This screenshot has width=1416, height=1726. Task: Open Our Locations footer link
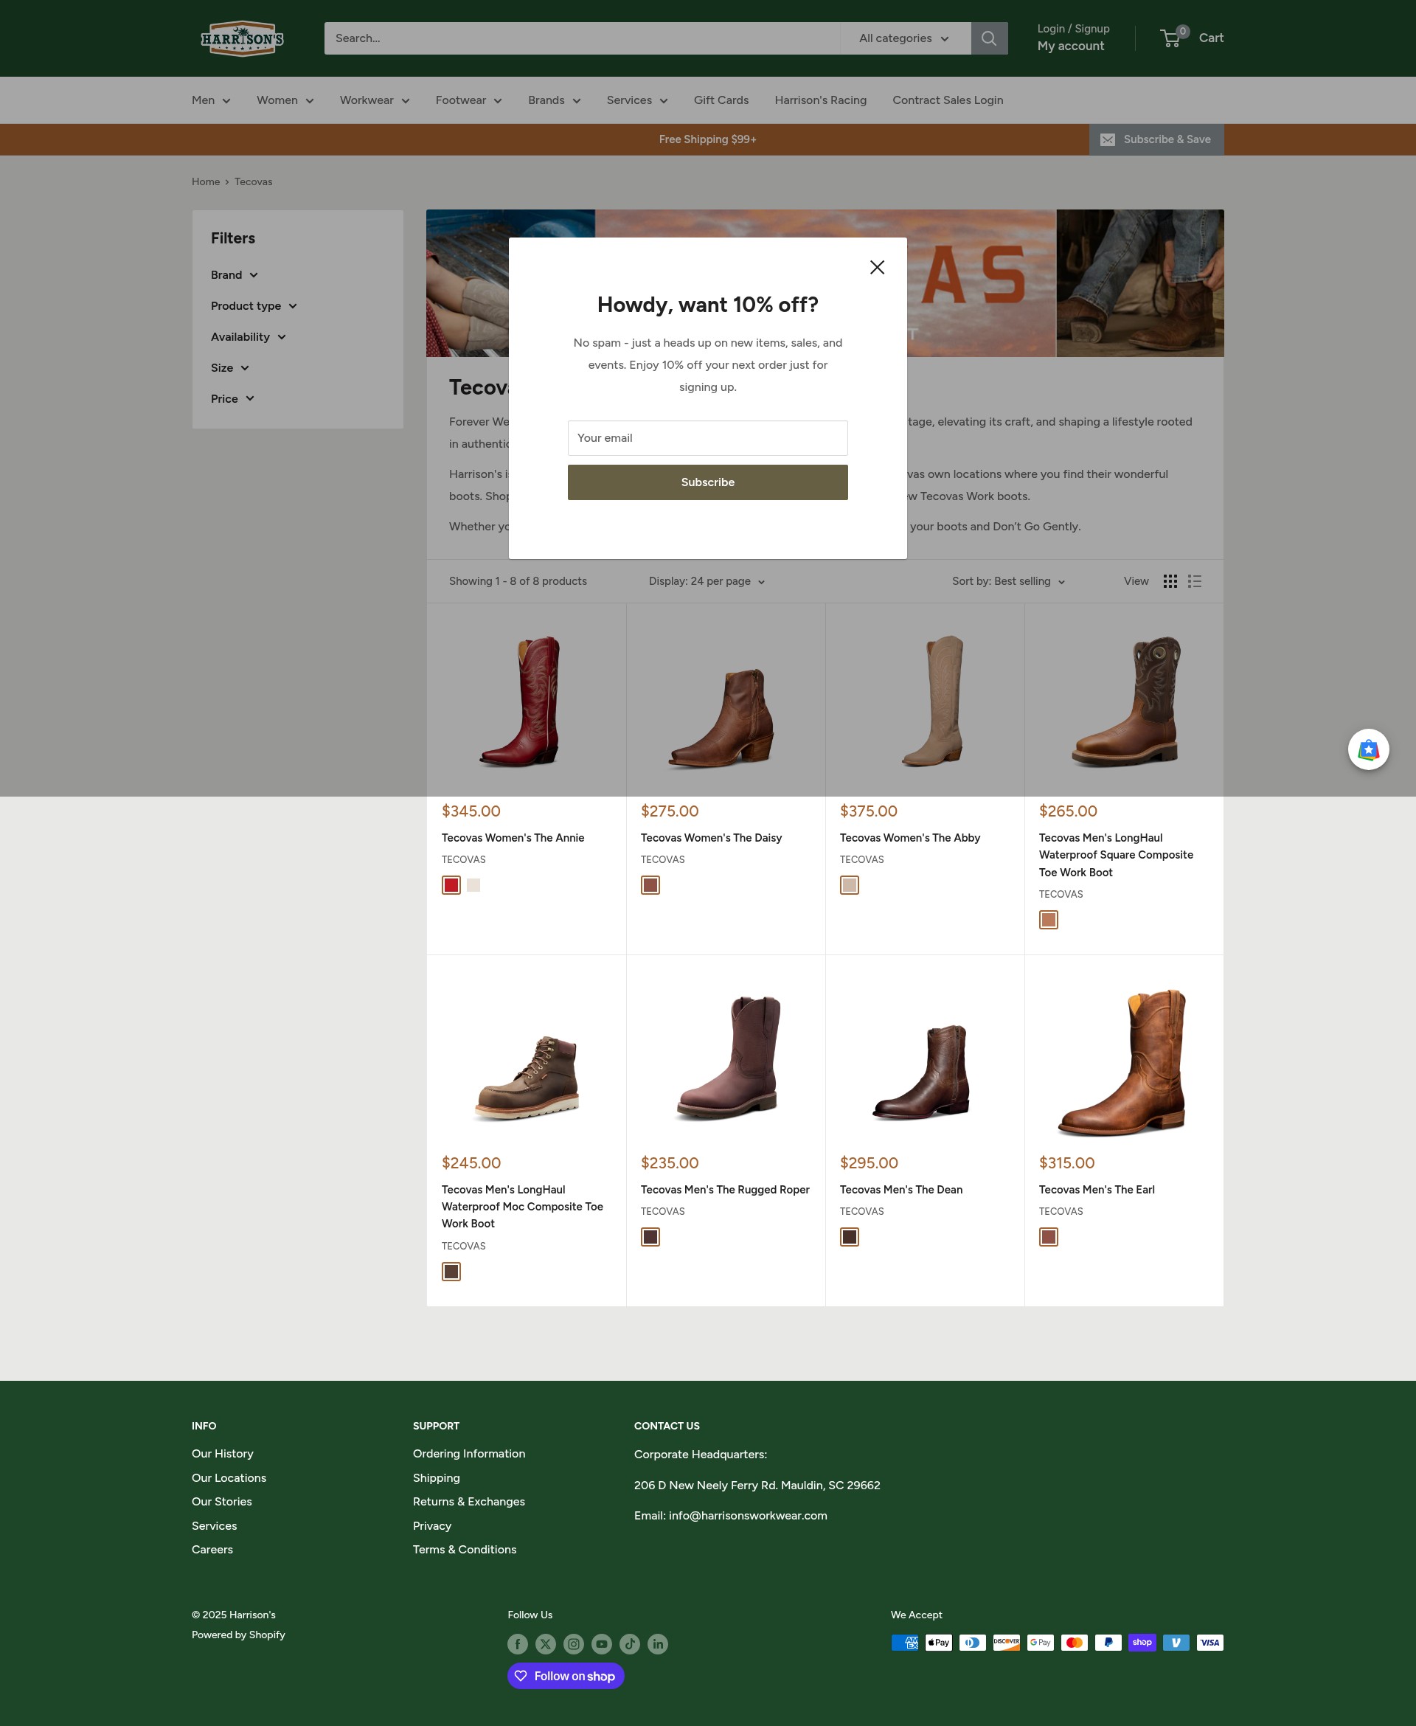coord(229,1478)
